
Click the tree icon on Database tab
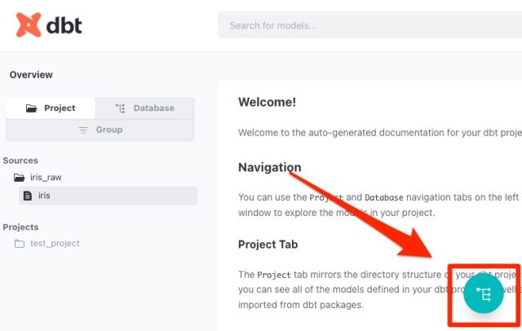point(121,108)
